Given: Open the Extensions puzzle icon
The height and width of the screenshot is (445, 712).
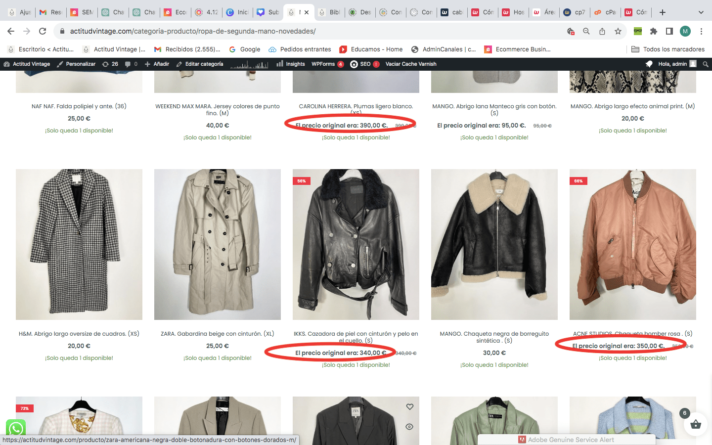Looking at the screenshot, I should click(654, 31).
